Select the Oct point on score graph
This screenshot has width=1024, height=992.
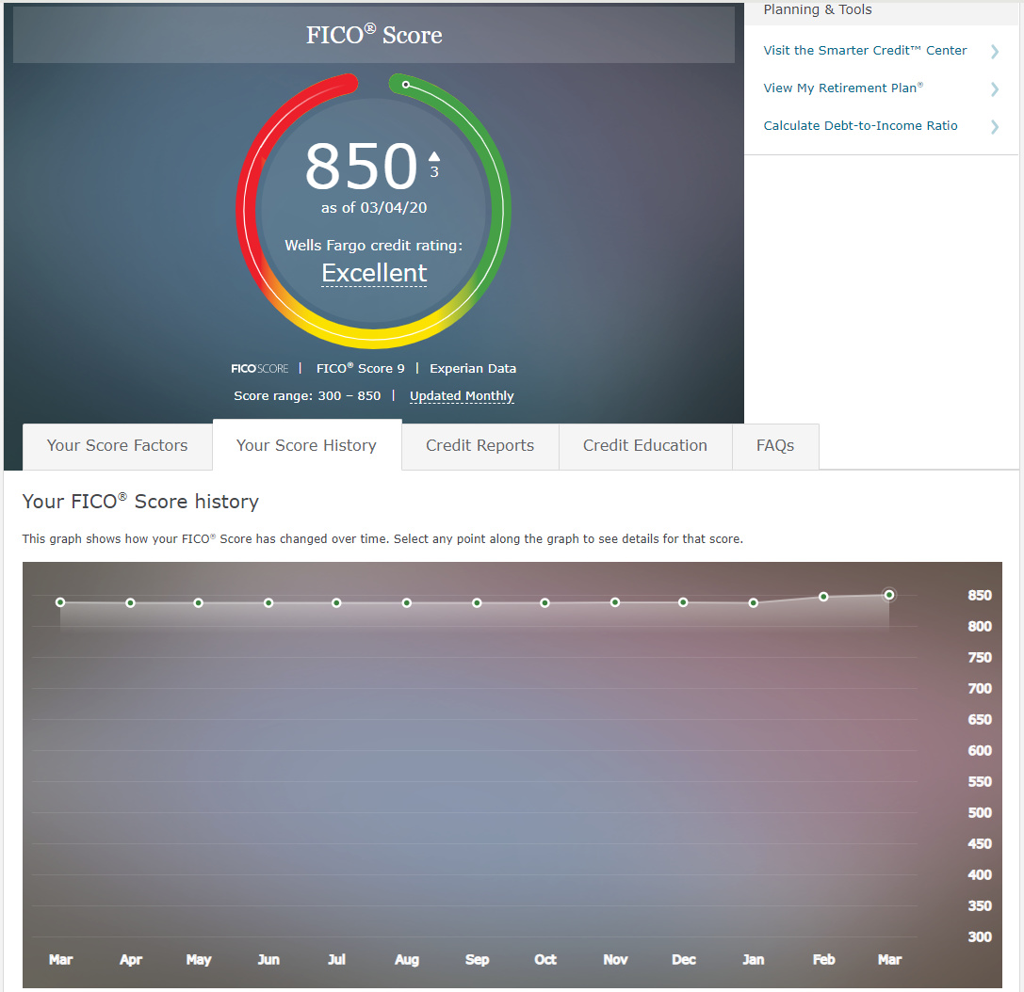point(545,603)
